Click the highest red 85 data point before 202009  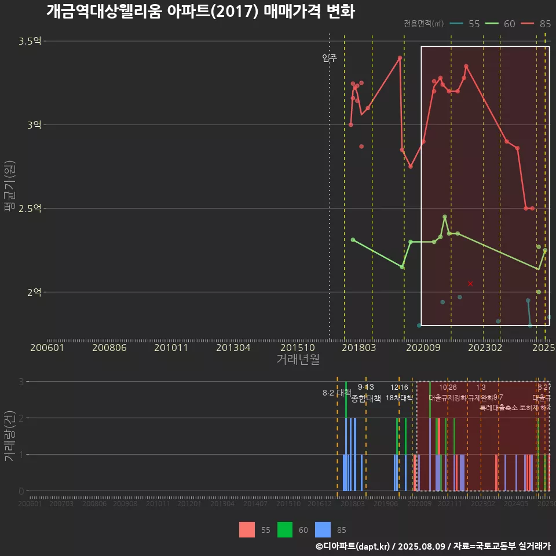coord(400,58)
